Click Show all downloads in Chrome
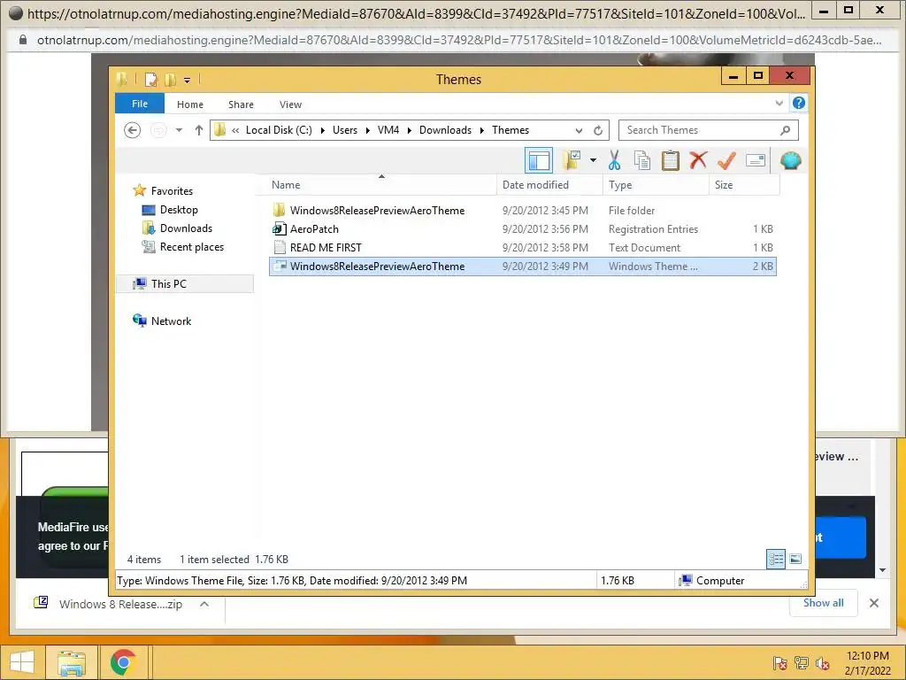 click(824, 603)
